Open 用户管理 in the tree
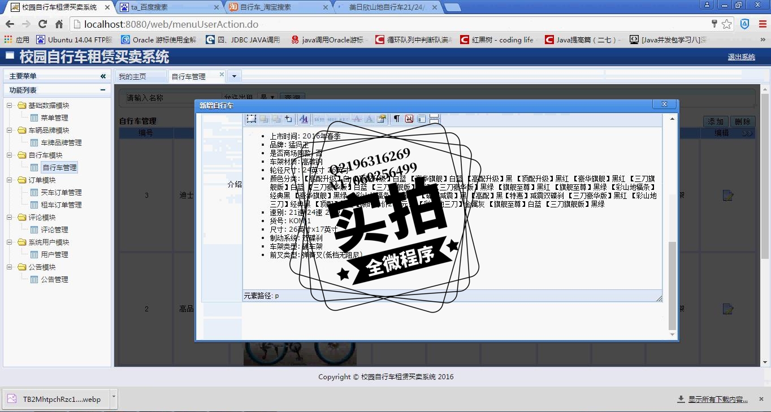Image resolution: width=771 pixels, height=412 pixels. click(54, 255)
